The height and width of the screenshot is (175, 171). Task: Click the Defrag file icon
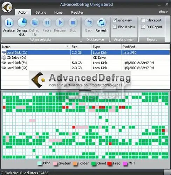(x=35, y=22)
